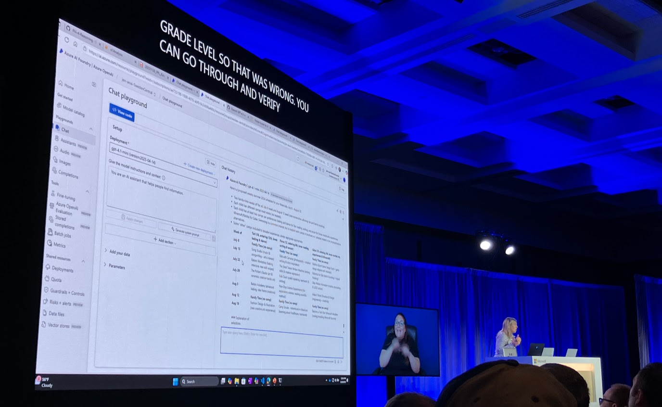662x407 pixels.
Task: Open the Images playground
Action: (63, 163)
